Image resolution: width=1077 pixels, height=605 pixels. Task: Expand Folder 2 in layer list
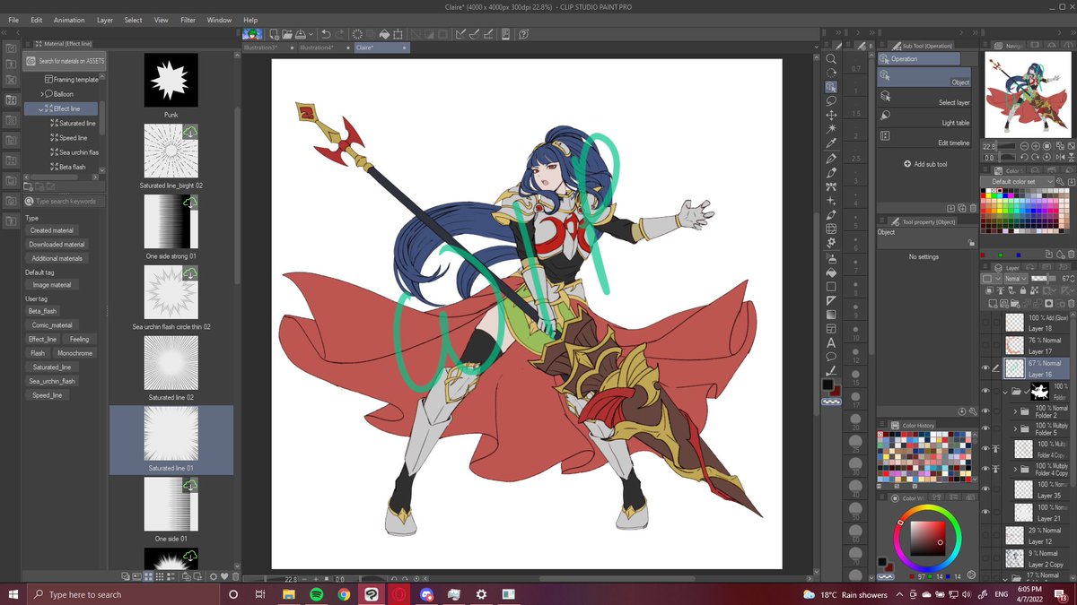click(1015, 411)
